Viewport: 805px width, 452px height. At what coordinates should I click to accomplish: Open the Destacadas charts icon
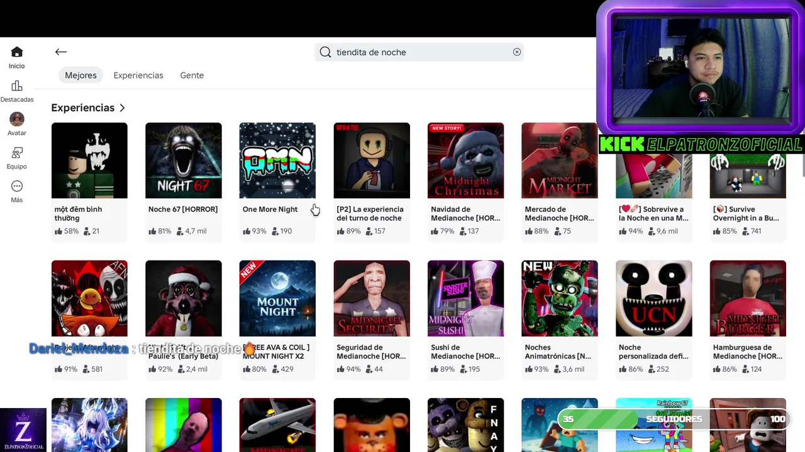coord(17,86)
